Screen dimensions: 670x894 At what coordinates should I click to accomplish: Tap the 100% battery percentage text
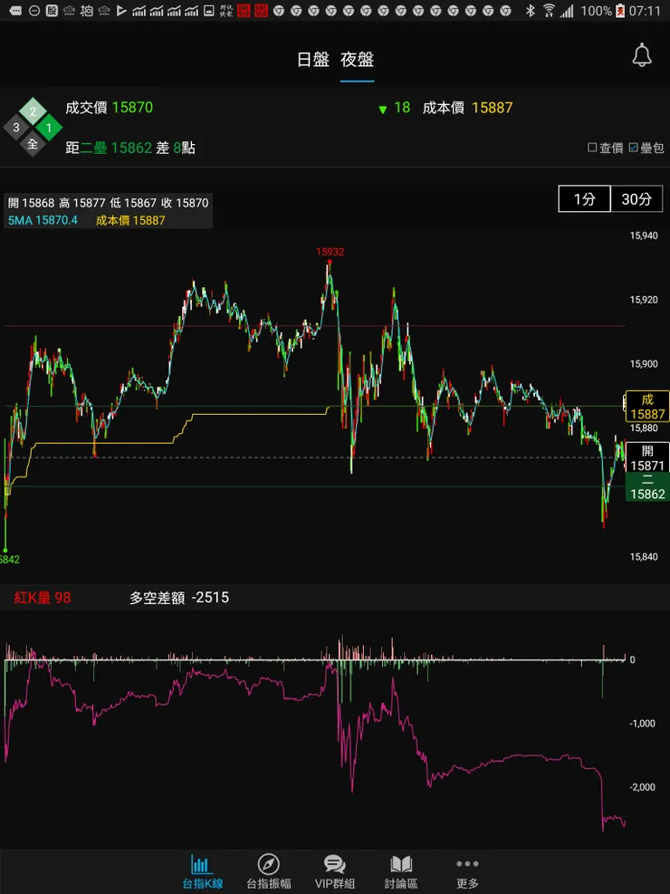pos(596,11)
